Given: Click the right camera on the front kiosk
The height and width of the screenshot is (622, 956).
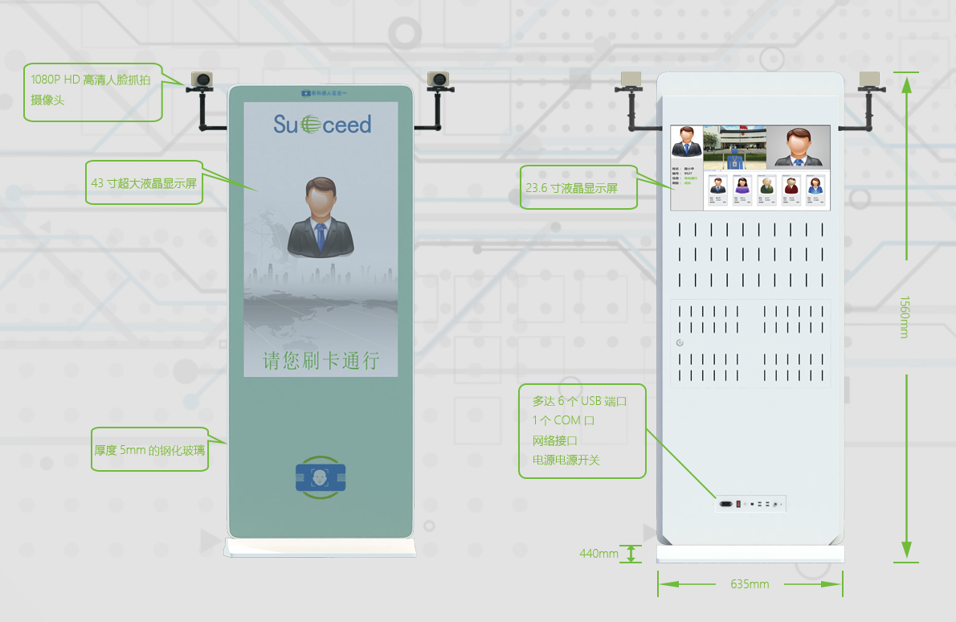Looking at the screenshot, I should [x=438, y=80].
